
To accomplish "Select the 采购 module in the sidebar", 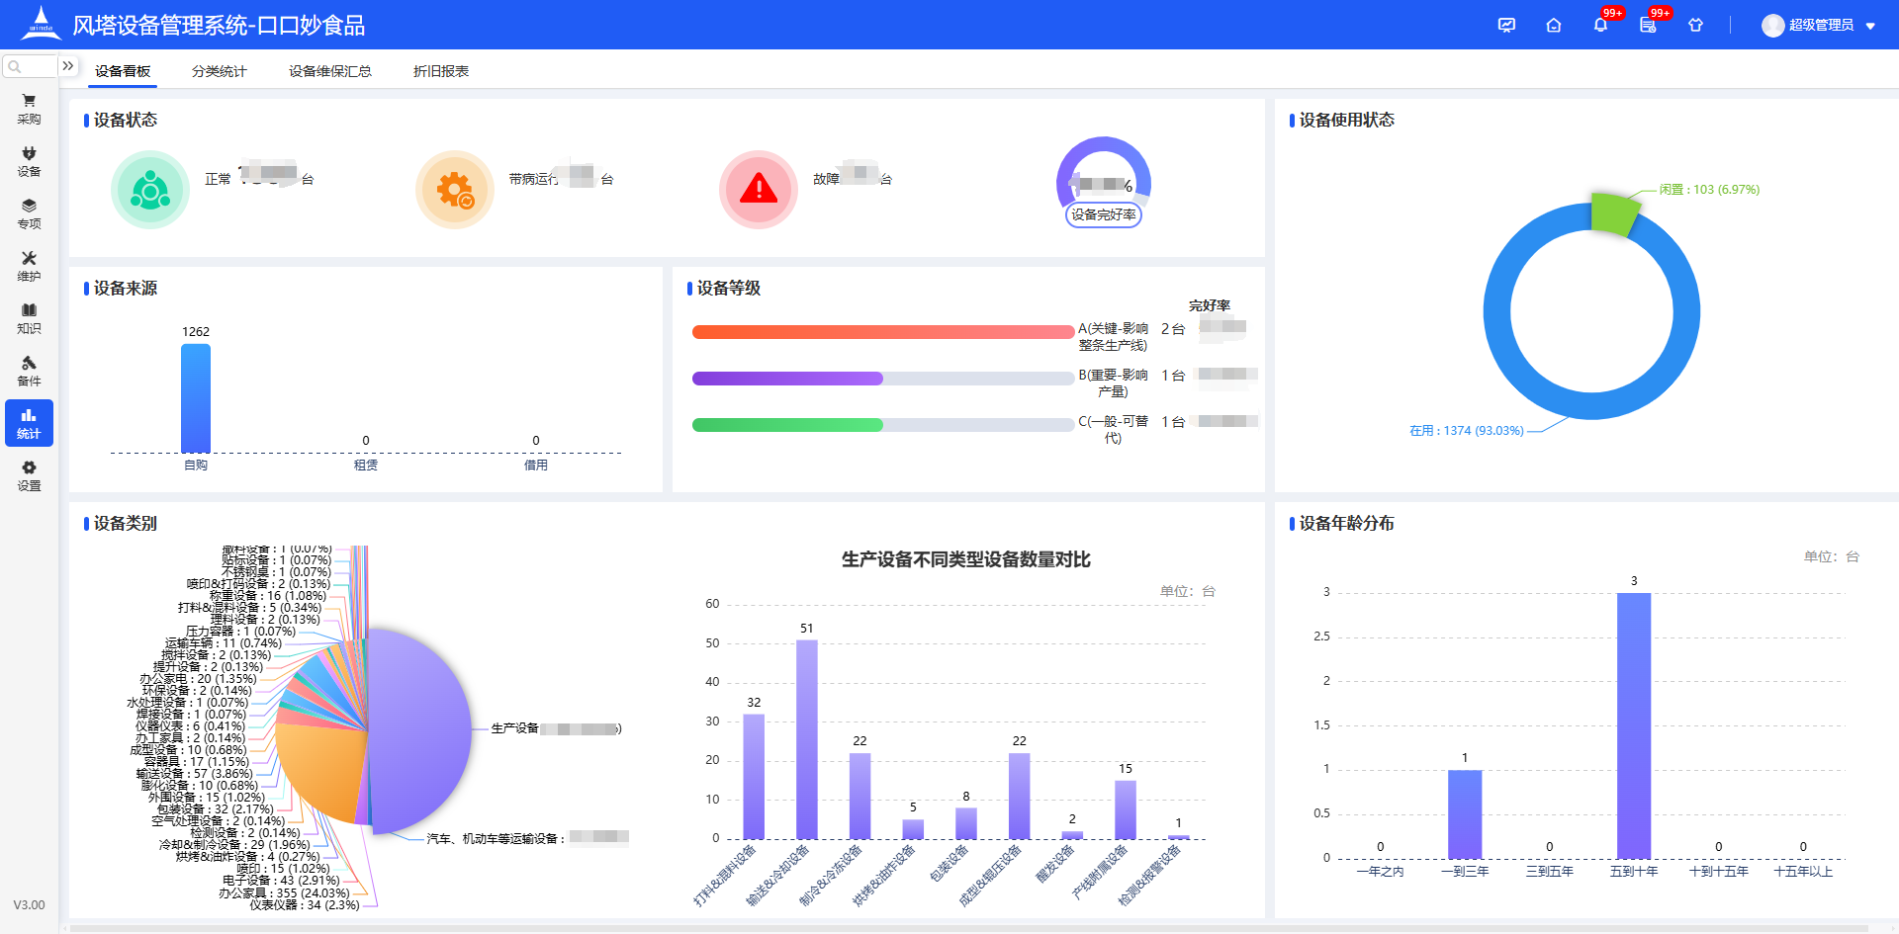I will pyautogui.click(x=29, y=107).
